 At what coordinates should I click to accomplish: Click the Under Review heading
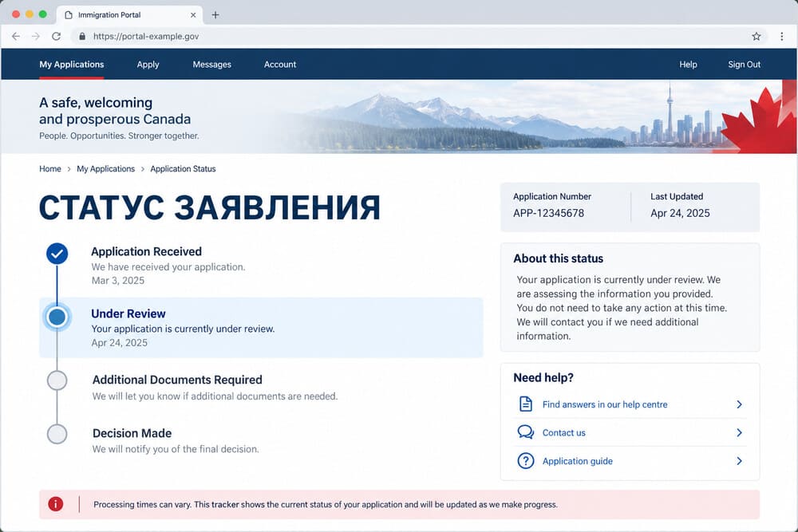coord(128,313)
